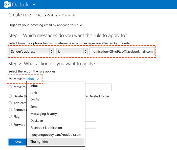177x150 pixels.
Task: Choose Thử nghiệm folder
Action: (x=56, y=142)
